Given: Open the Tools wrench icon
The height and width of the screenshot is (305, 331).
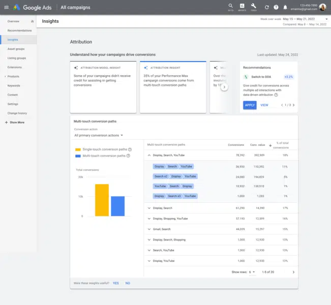Looking at the screenshot, I should [253, 6].
